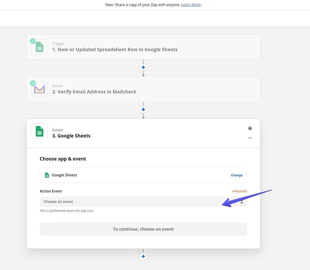Expand the Verify Email Address in Mailcheck step
The width and height of the screenshot is (310, 270).
(94, 92)
